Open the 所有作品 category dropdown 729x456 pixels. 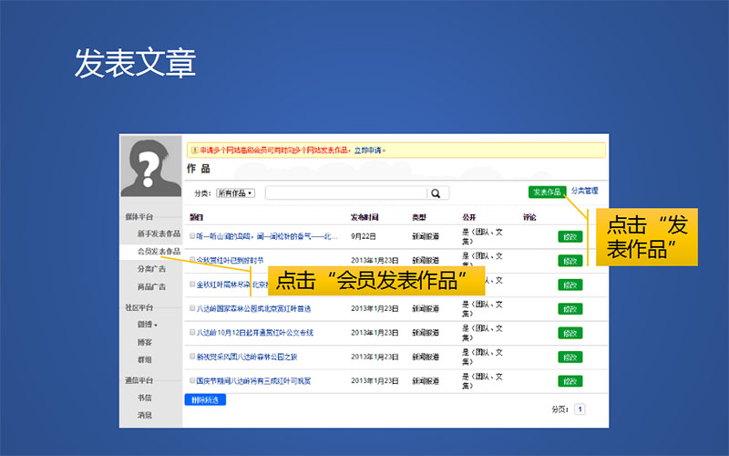235,193
